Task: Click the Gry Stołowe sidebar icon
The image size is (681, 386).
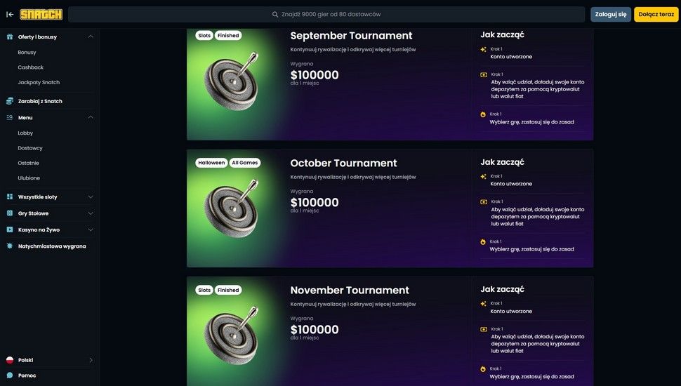Action: [x=10, y=213]
